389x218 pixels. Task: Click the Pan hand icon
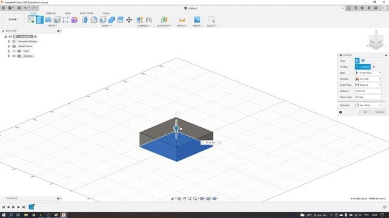185,199
